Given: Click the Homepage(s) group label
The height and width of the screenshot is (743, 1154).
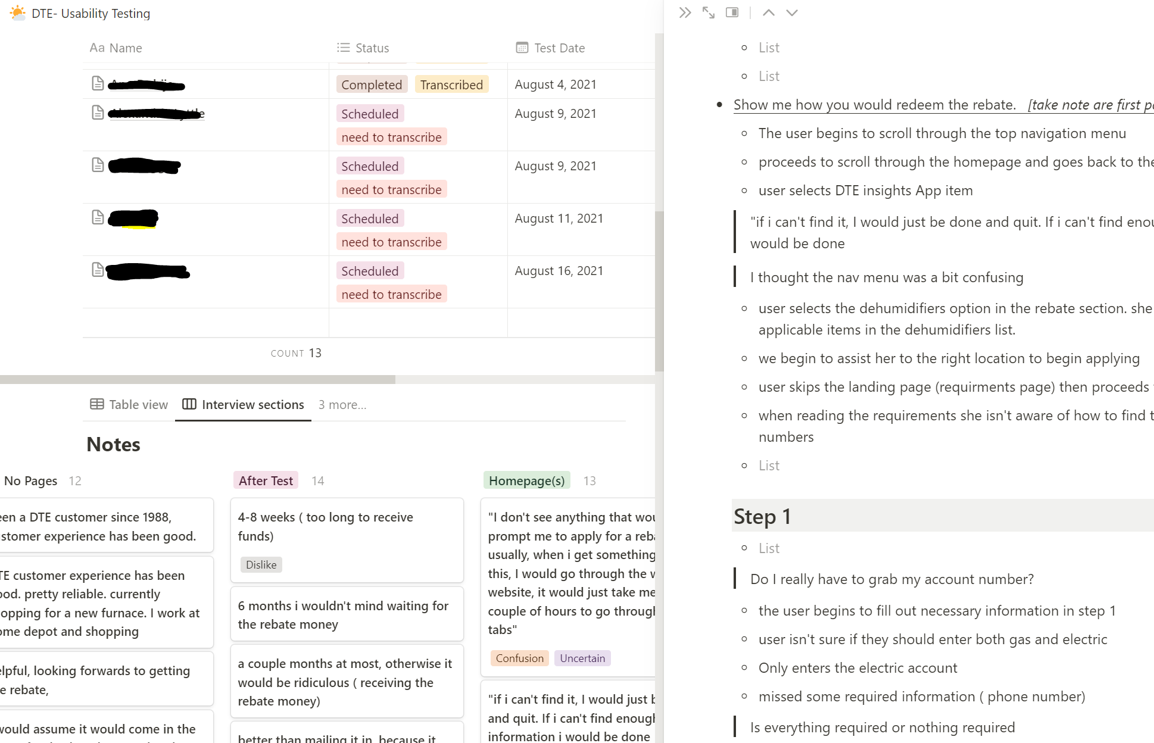Looking at the screenshot, I should point(526,480).
